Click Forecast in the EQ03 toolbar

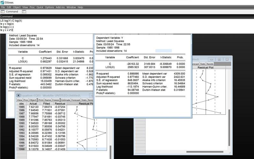76,100
